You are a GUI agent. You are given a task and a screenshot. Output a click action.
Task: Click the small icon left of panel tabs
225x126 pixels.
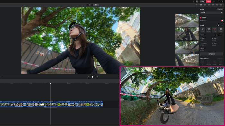point(197,5)
